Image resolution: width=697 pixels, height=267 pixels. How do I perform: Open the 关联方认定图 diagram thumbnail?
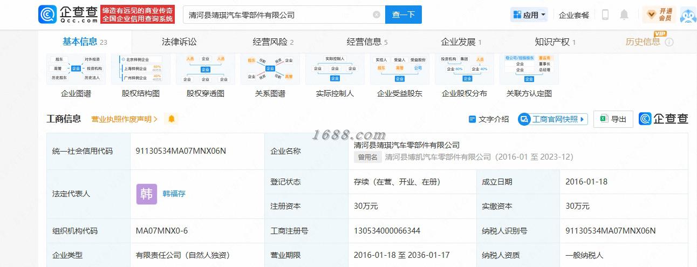(x=529, y=69)
